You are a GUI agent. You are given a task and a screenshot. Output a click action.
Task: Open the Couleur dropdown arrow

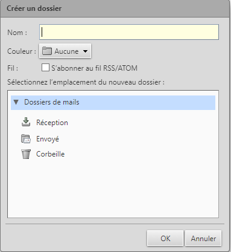[85, 51]
